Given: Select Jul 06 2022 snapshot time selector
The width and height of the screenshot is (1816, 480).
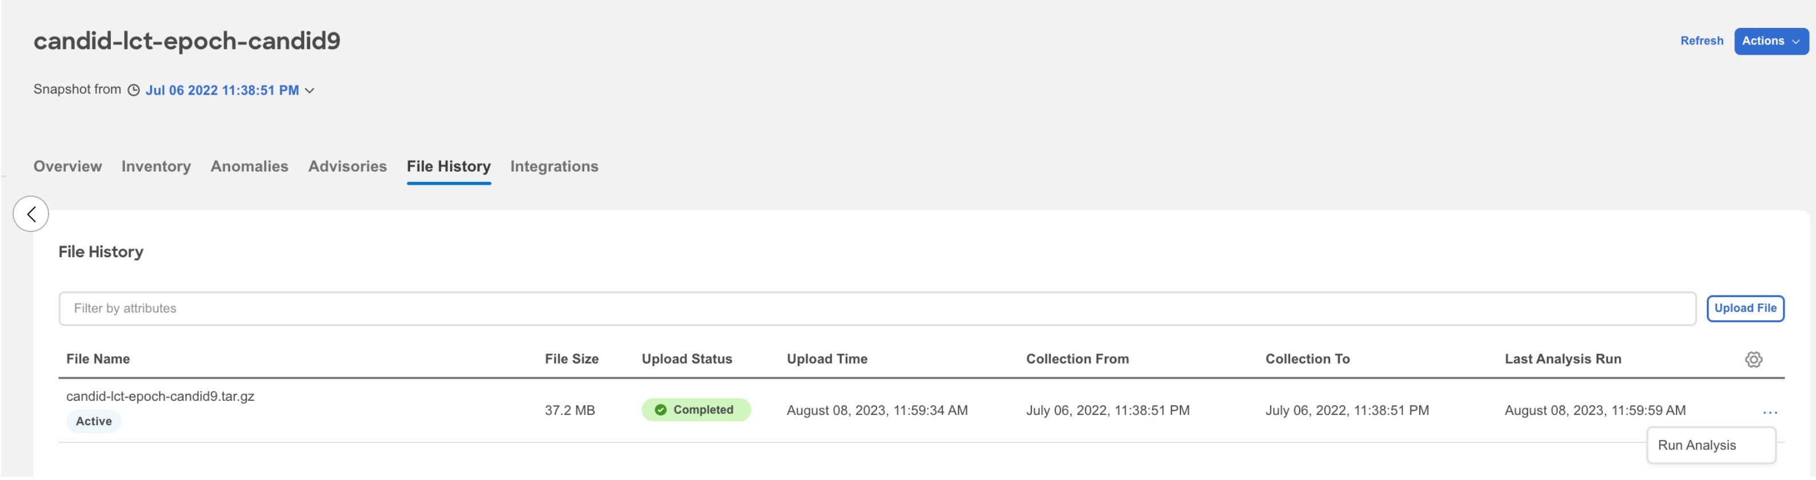Looking at the screenshot, I should click(x=222, y=90).
